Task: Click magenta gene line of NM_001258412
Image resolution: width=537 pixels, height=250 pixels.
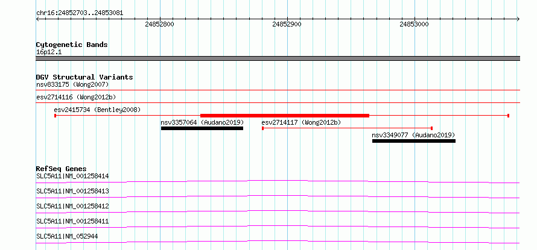Action: pyautogui.click(x=278, y=211)
